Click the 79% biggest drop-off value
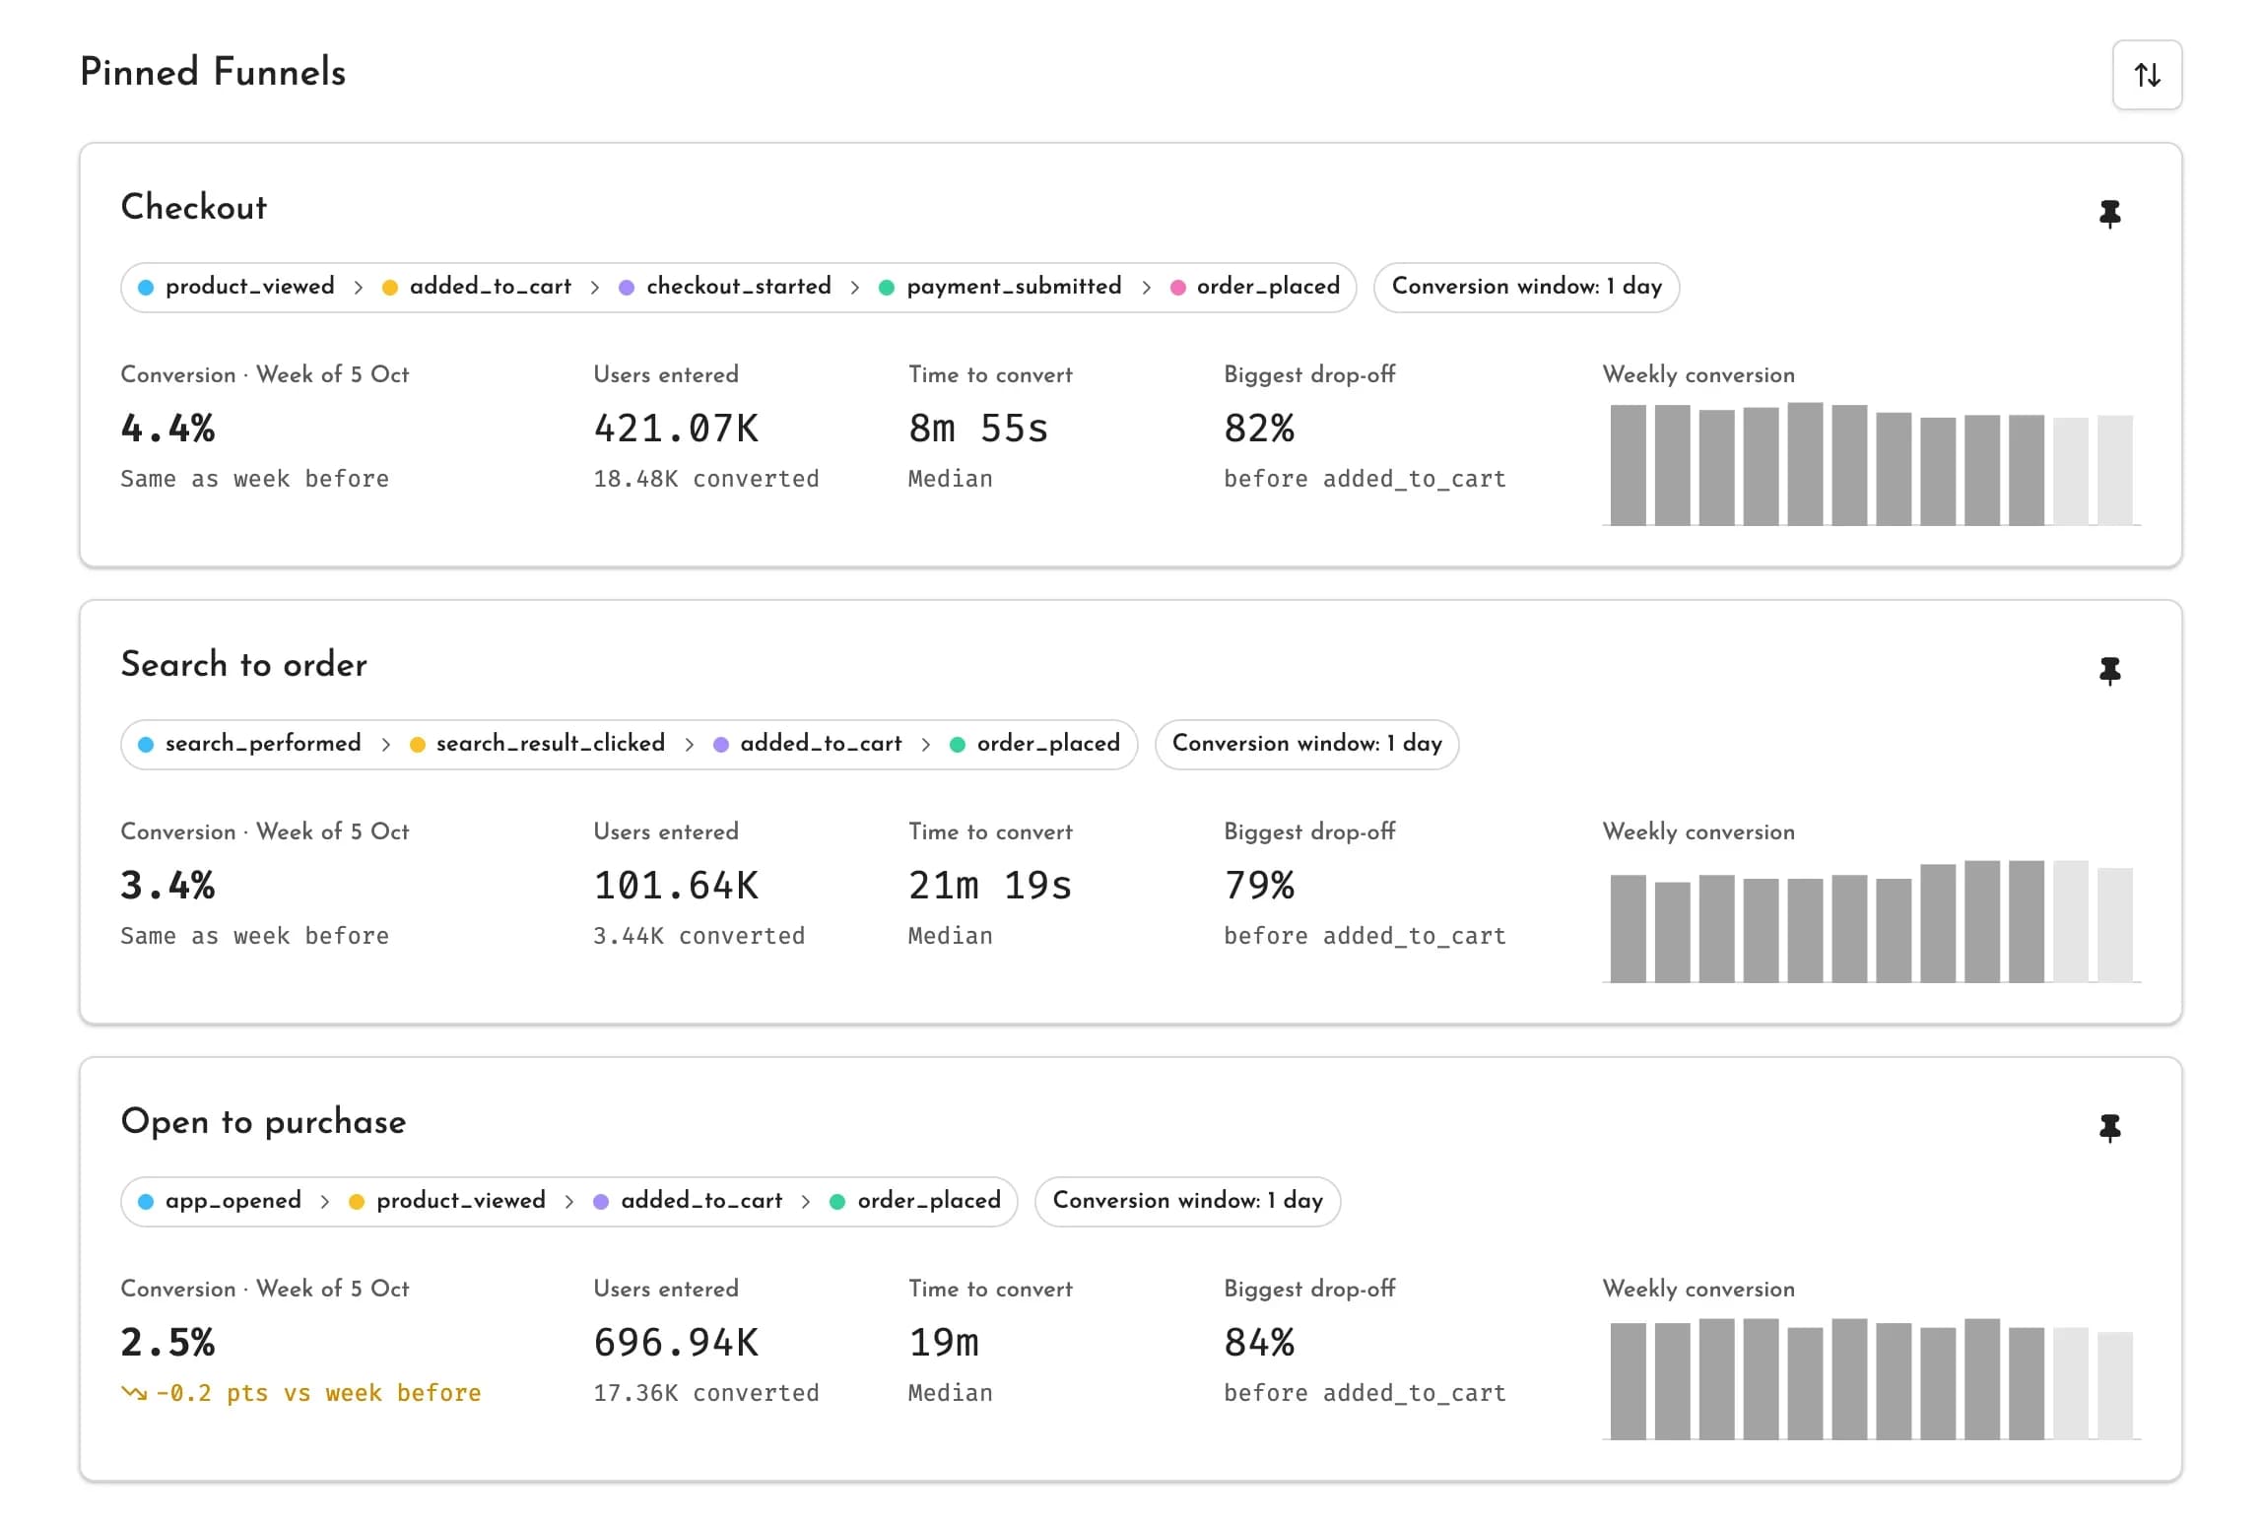 [1259, 886]
